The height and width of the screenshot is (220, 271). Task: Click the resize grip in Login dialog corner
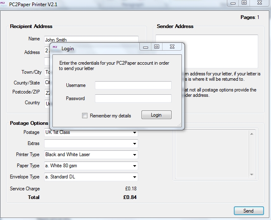179,125
